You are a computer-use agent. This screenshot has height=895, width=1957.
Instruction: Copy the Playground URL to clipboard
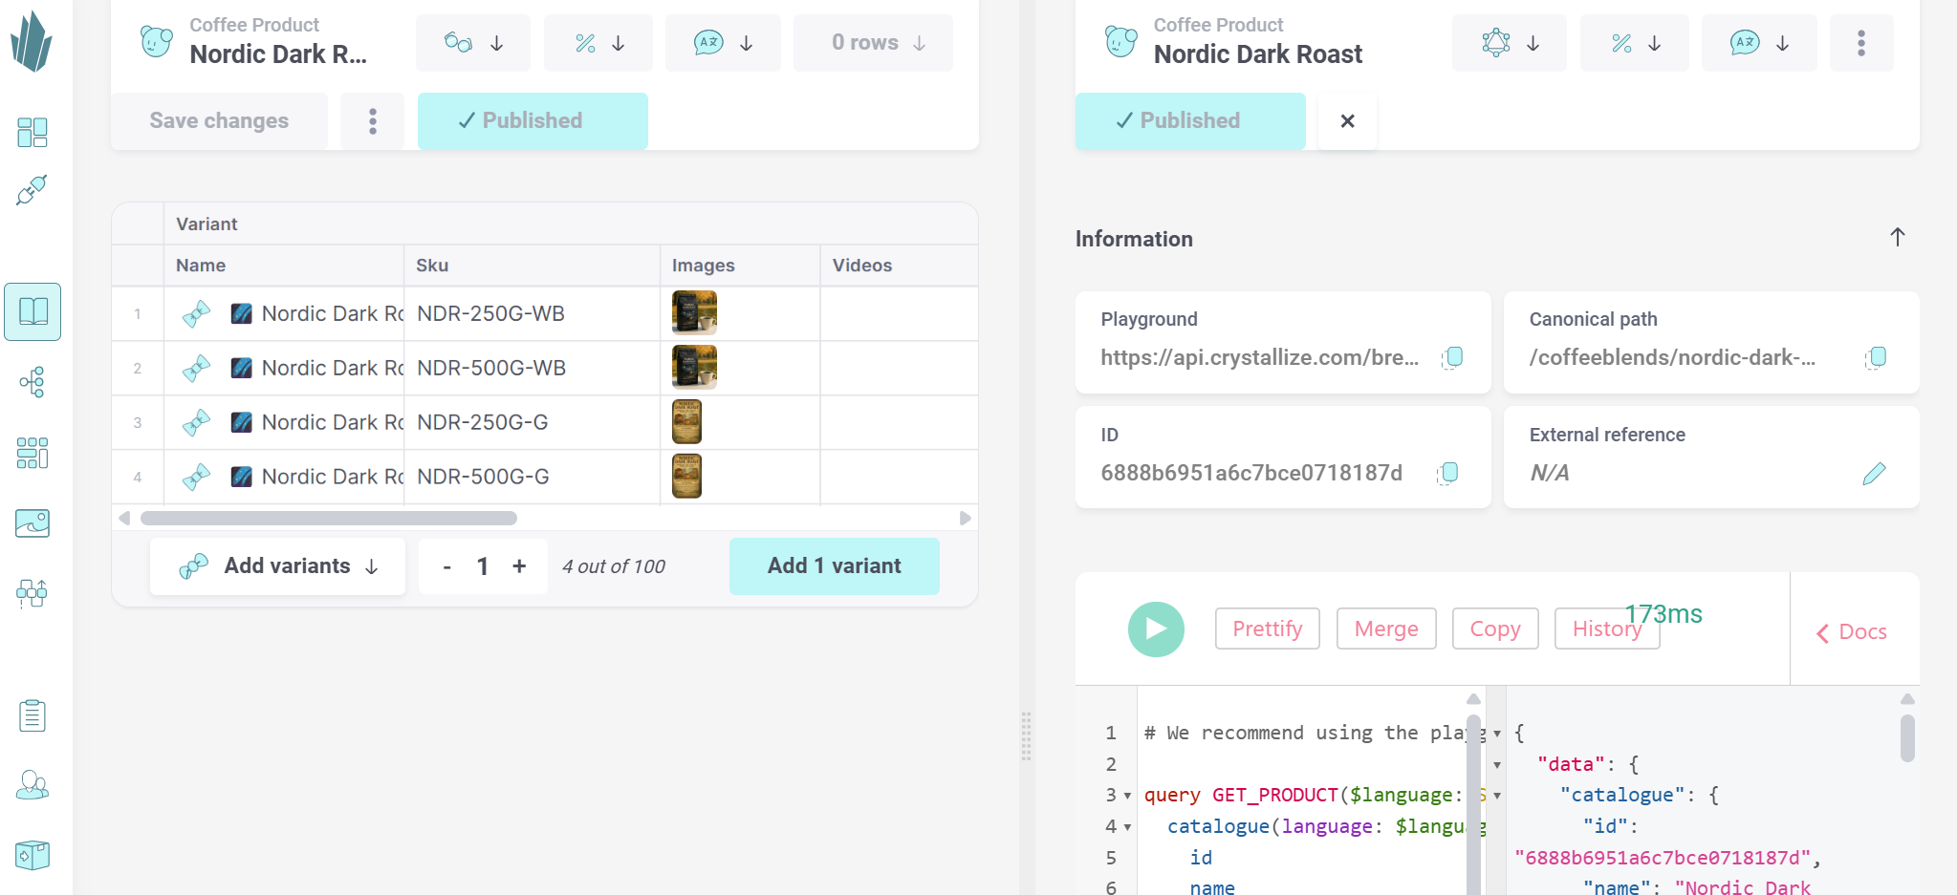coord(1452,357)
